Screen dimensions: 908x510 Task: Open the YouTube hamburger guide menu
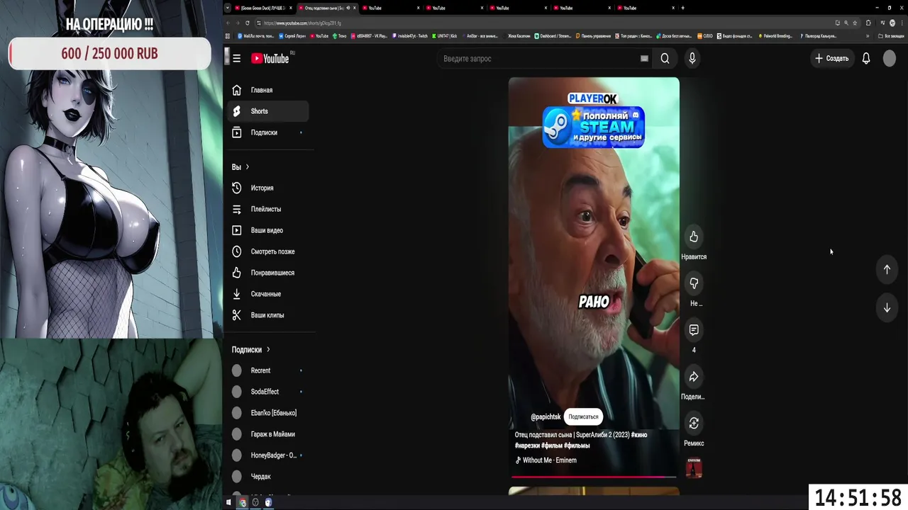click(236, 59)
